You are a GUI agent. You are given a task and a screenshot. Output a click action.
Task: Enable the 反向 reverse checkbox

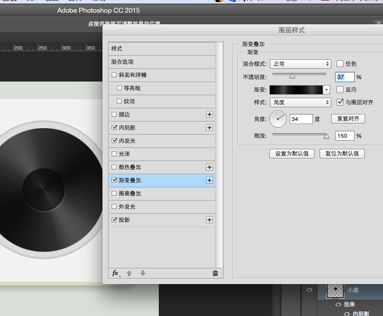pos(340,90)
